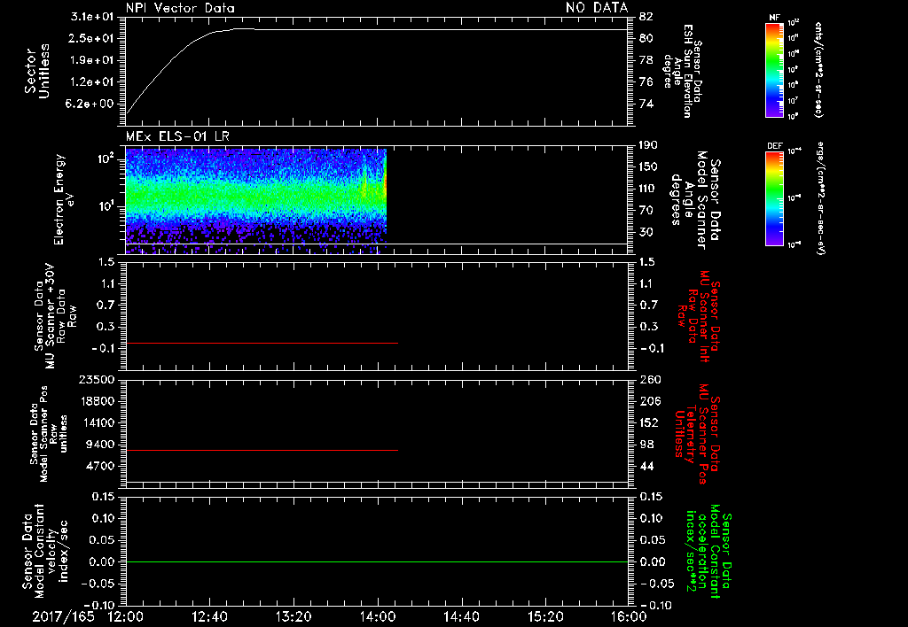Click the "ergs/(cm**2-sr-sec-eV)" units label
Viewport: 908px width, 627px height.
tap(821, 197)
